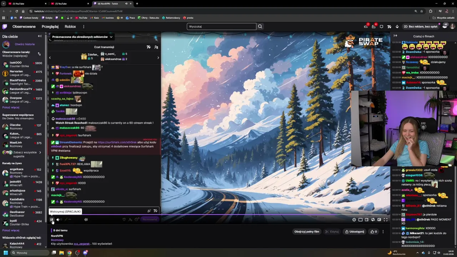Image resolution: width=457 pixels, height=257 pixels.
Task: Switch to second YouTube tab
Action: [x=70, y=4]
